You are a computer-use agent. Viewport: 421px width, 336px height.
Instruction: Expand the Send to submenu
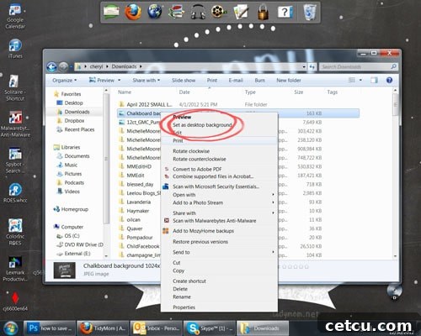coord(219,252)
